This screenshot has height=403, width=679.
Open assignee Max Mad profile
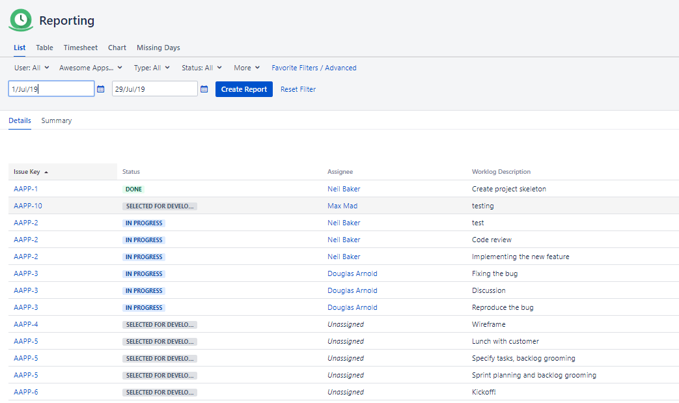(342, 206)
